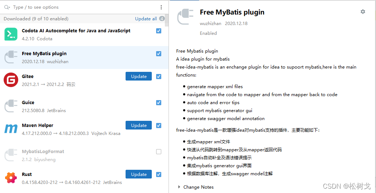Click the Gitee plugin logo
The width and height of the screenshot is (376, 193).
[x=11, y=80]
